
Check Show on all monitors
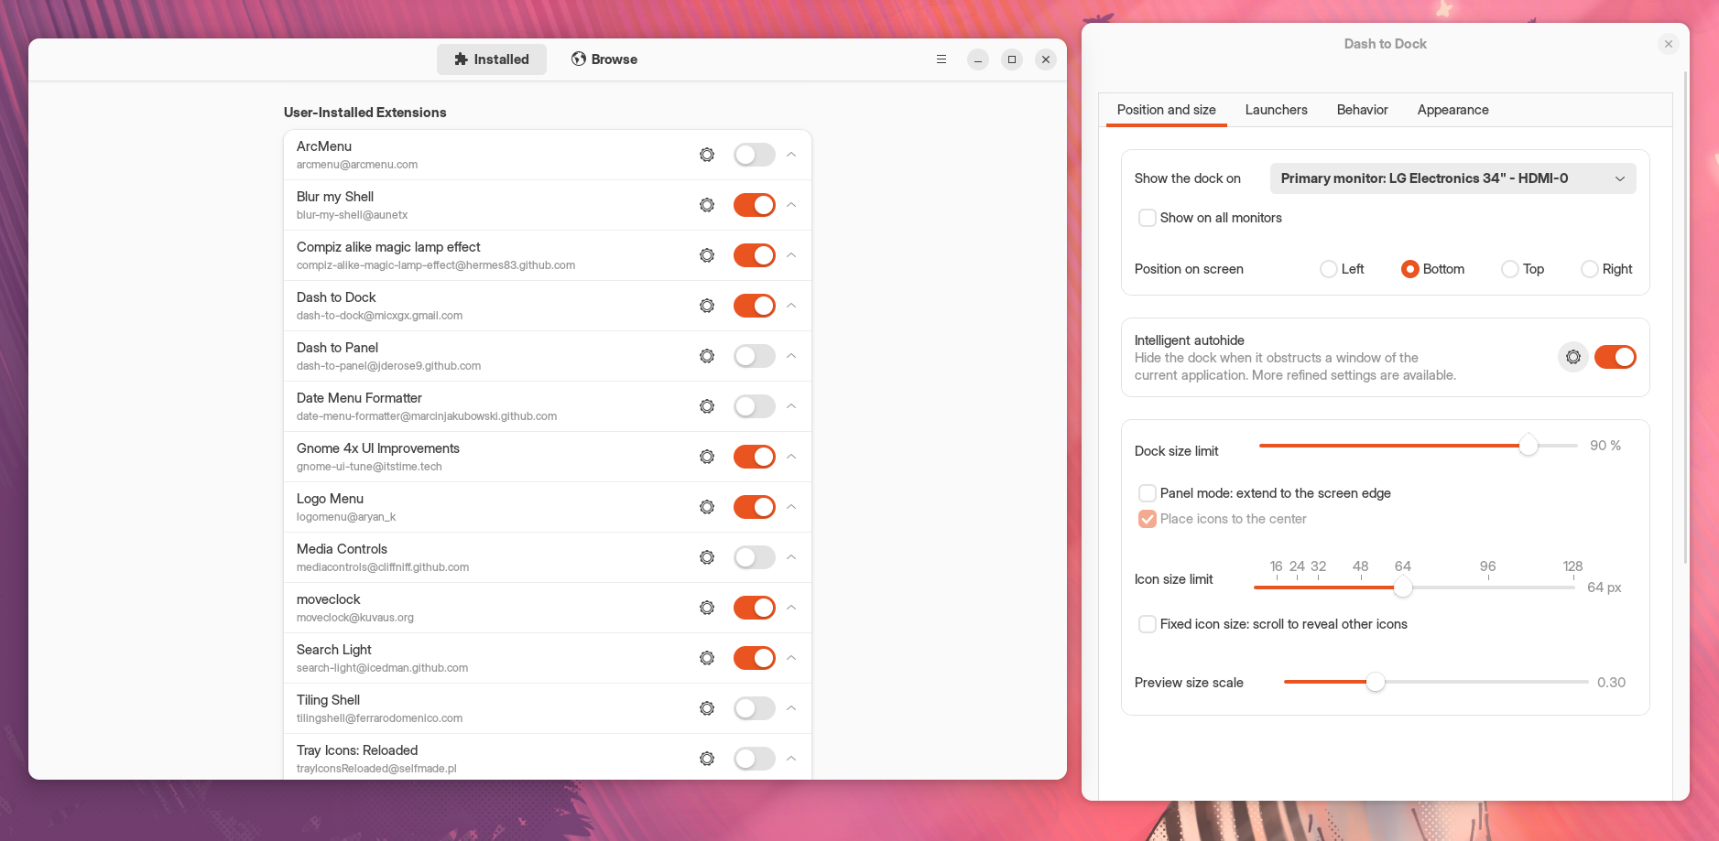(1147, 218)
